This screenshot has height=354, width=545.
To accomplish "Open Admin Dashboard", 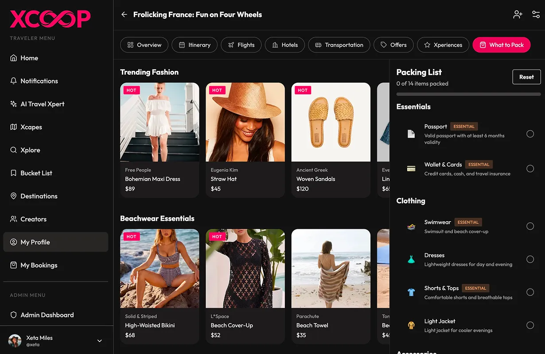I will [x=56, y=315].
